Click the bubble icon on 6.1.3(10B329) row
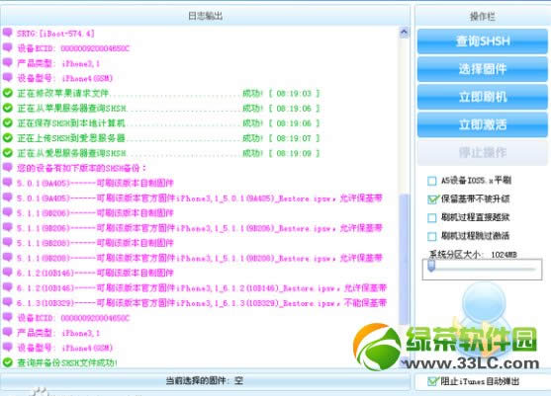Screen dimensions: 551x396 [7, 302]
